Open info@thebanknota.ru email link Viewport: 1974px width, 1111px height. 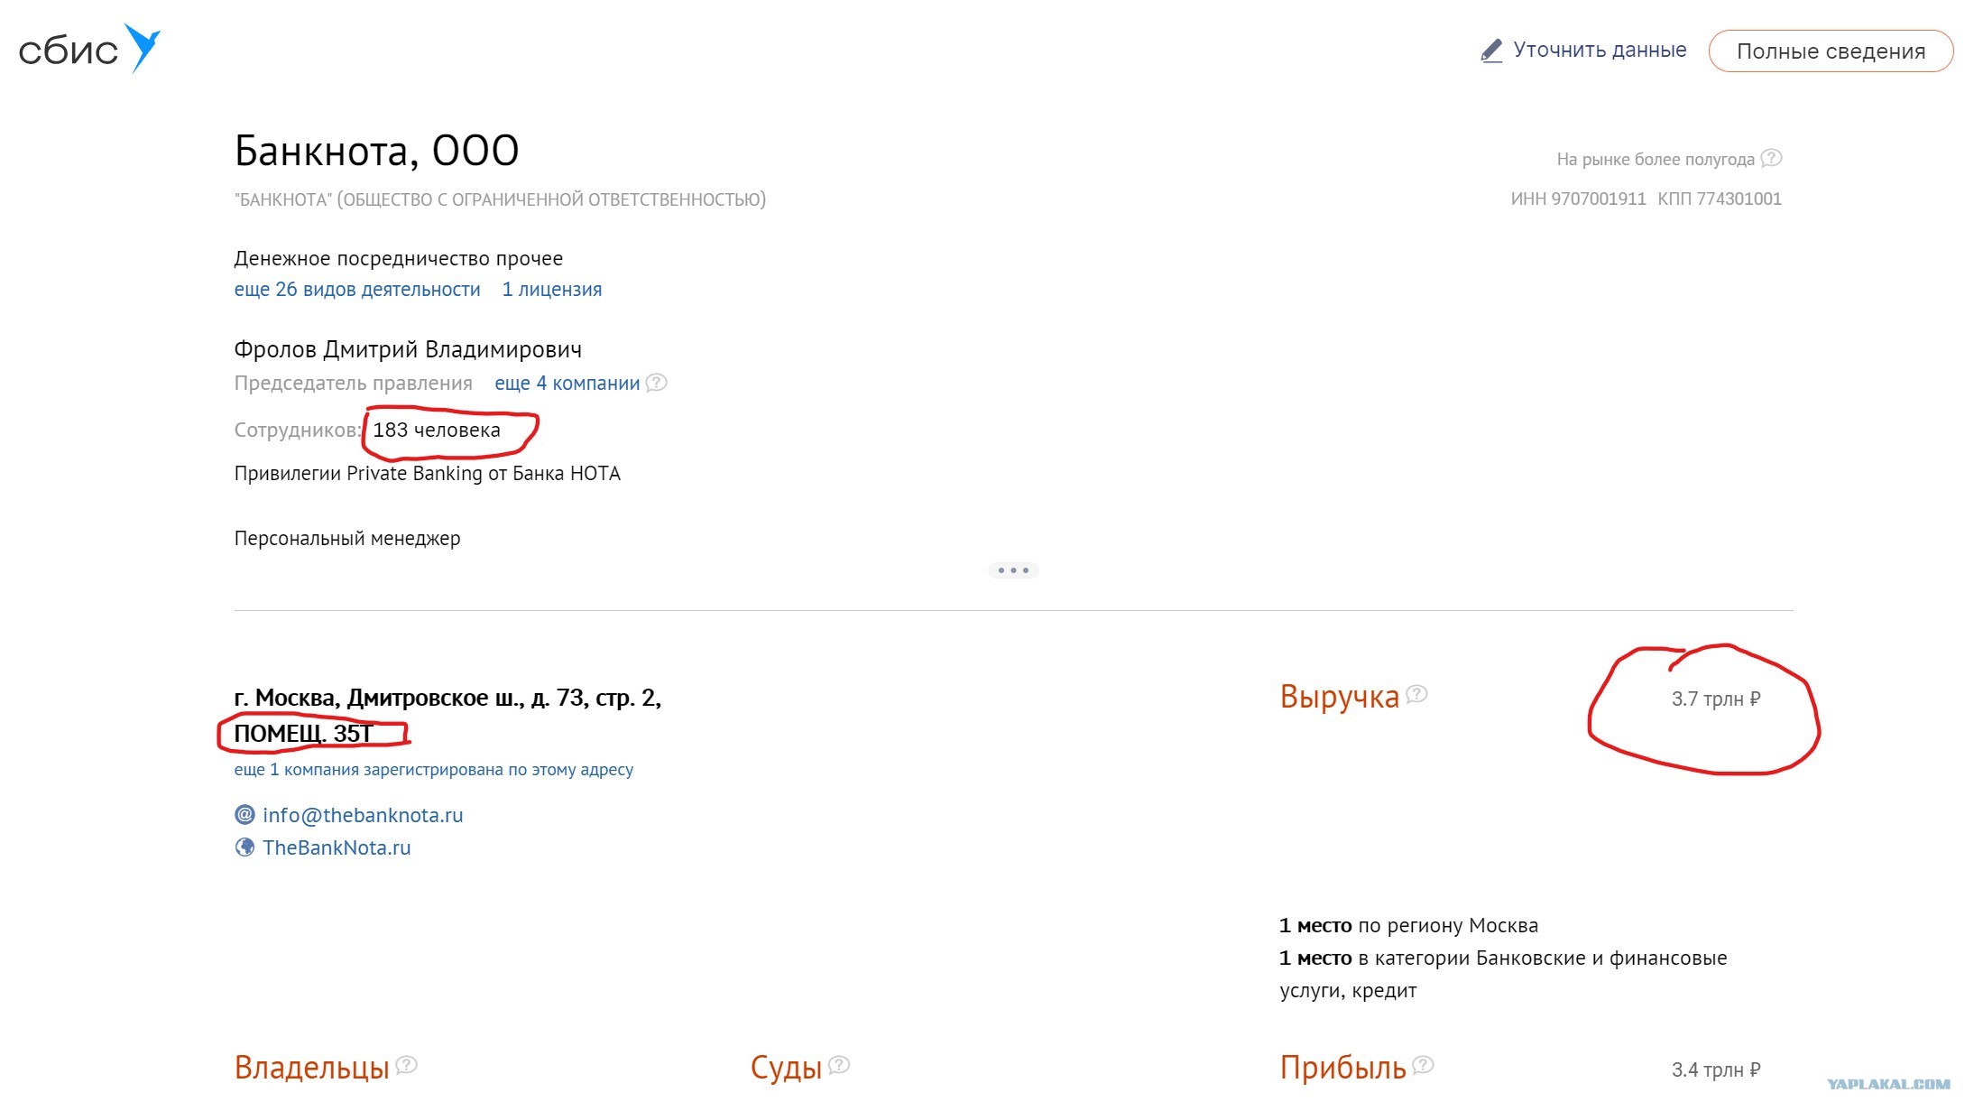pos(363,815)
